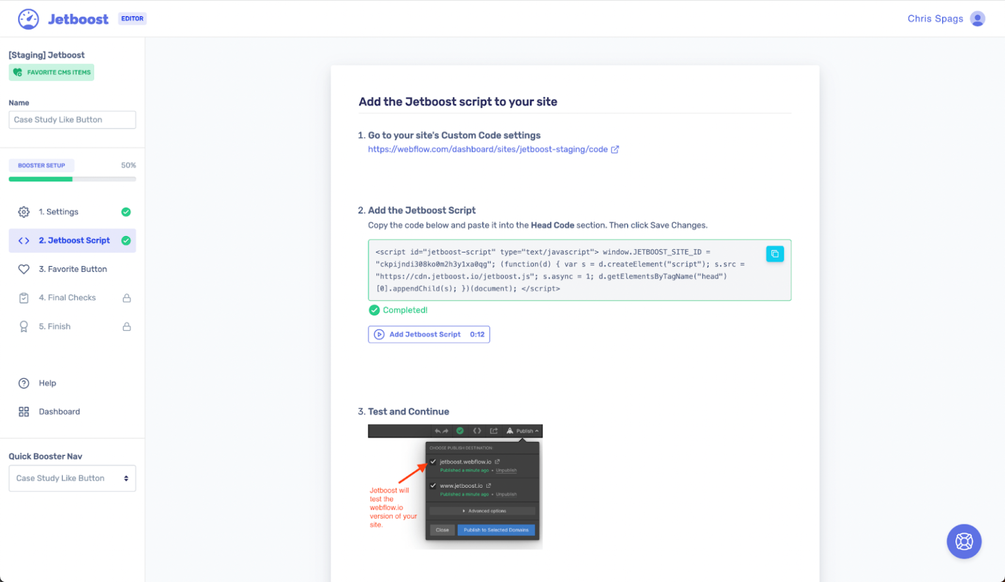This screenshot has height=582, width=1005.
Task: Toggle the FAVORITE CMS ITEMS badge
Action: 51,72
